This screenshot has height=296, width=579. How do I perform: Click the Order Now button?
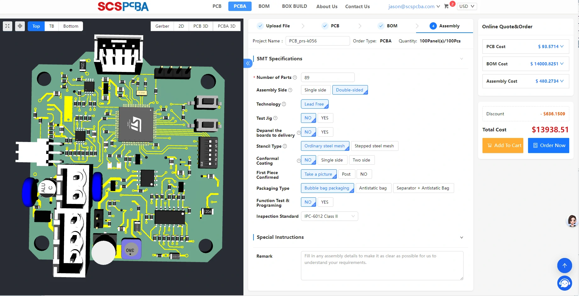(548, 145)
